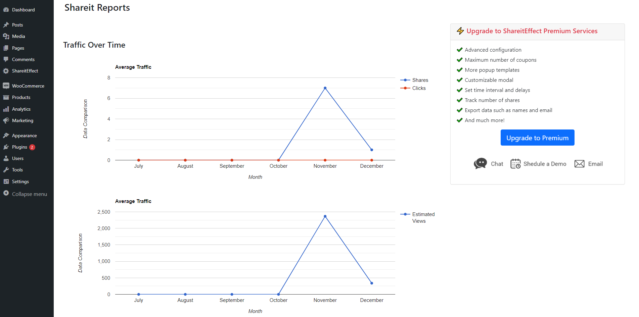Viewport: 639px width, 317px height.
Task: Click the Plugins plug icon
Action: [6, 147]
